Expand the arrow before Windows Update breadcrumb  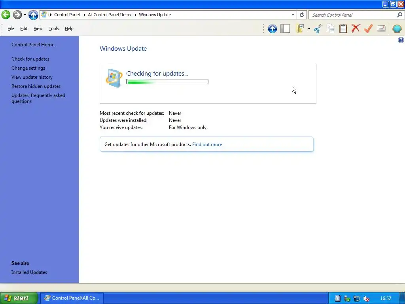pos(135,15)
